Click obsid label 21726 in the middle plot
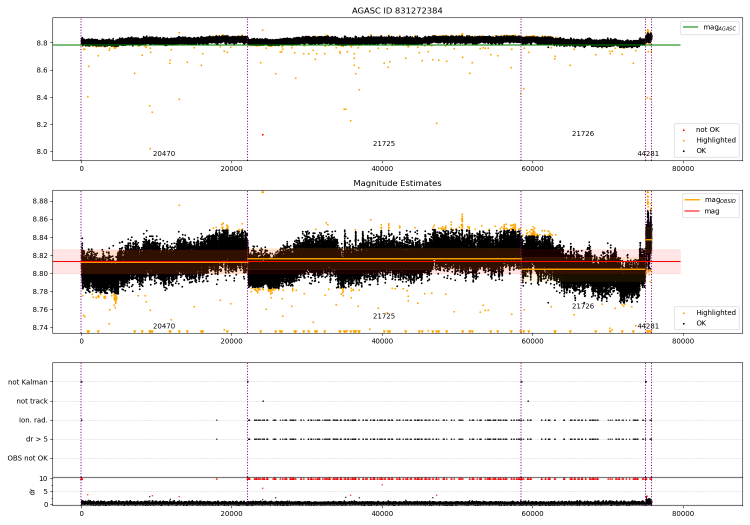The image size is (750, 525). pyautogui.click(x=583, y=306)
